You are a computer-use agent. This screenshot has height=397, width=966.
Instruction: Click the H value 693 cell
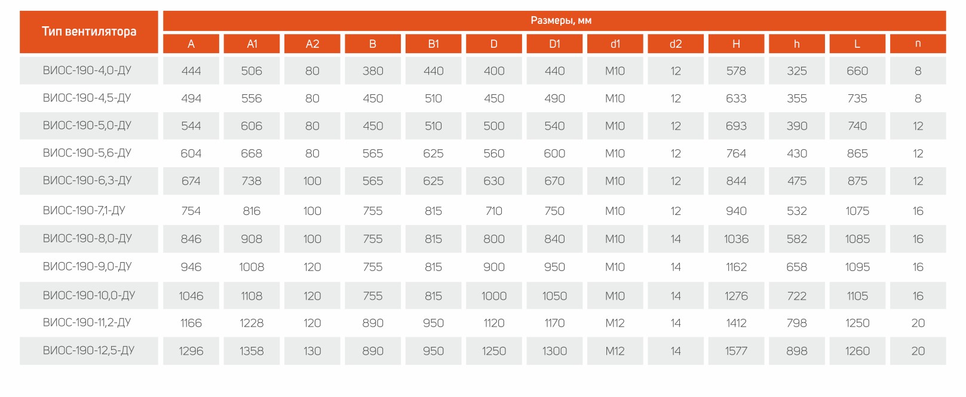click(736, 125)
